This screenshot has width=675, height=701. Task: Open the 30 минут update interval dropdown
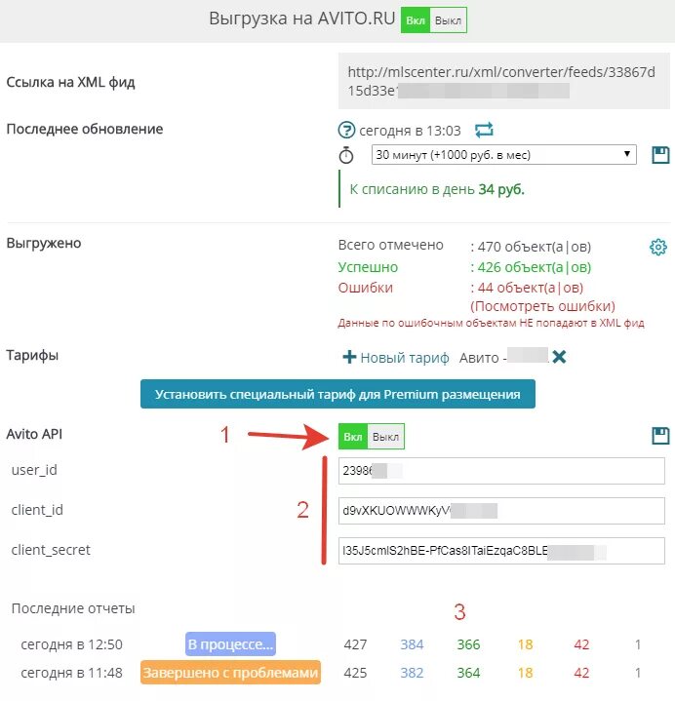[503, 155]
